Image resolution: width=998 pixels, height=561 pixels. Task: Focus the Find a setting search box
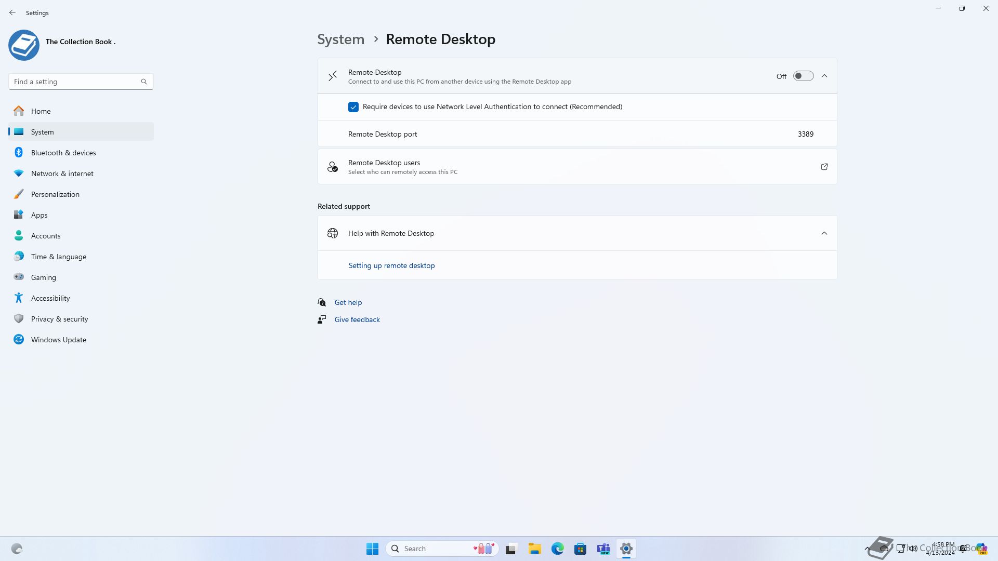81,82
